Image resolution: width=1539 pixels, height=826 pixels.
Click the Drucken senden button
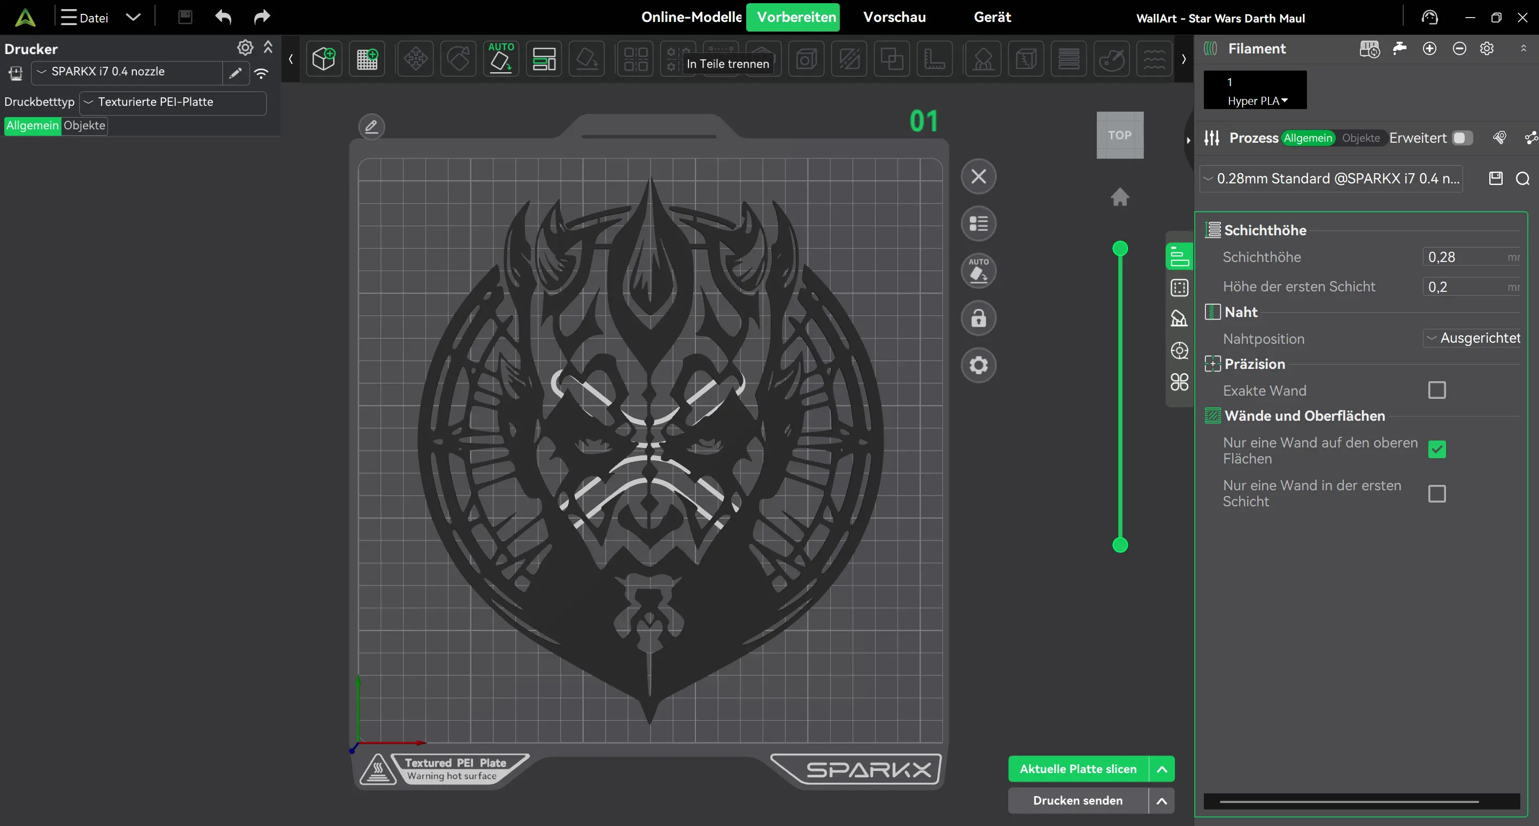click(x=1078, y=801)
